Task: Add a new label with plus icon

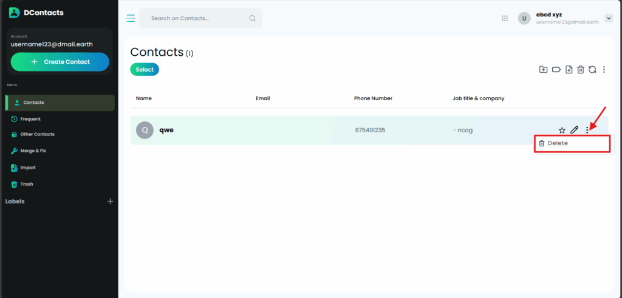Action: (x=110, y=201)
